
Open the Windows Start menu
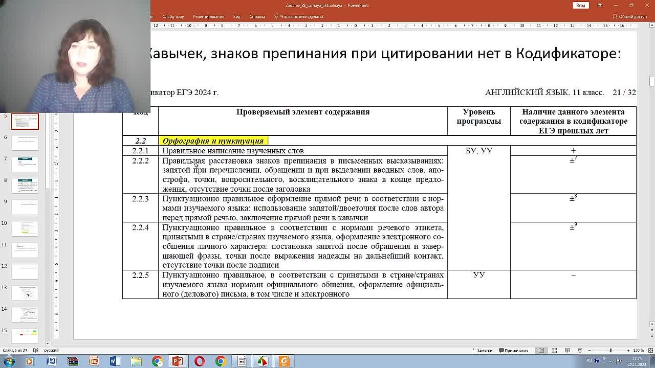[9, 361]
